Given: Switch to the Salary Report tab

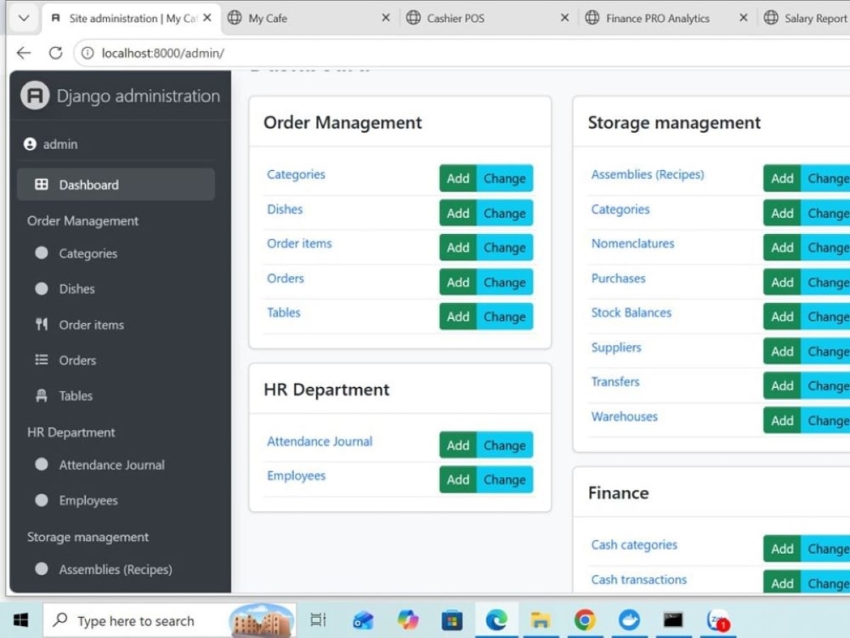Looking at the screenshot, I should [806, 18].
